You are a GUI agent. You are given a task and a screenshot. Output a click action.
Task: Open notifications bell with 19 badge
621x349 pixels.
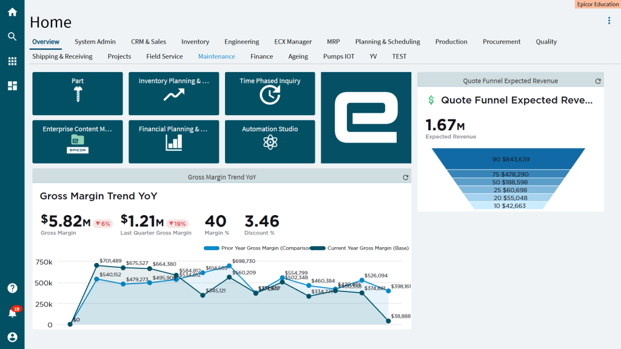[13, 312]
